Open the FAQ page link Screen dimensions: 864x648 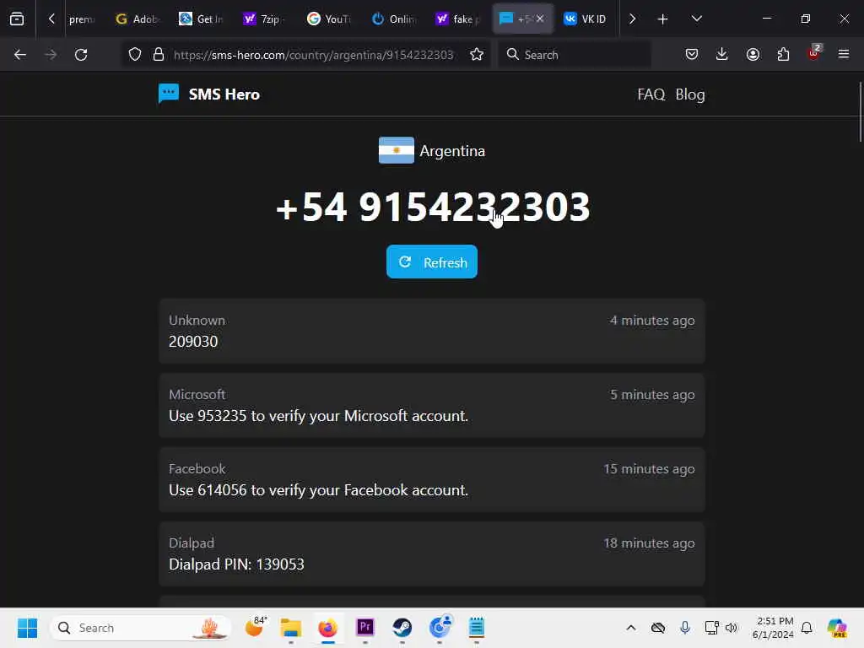point(651,94)
